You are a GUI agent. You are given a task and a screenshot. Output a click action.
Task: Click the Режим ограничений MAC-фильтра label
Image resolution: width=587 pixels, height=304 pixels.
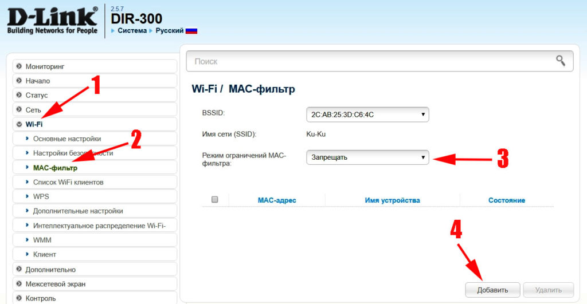tap(244, 159)
